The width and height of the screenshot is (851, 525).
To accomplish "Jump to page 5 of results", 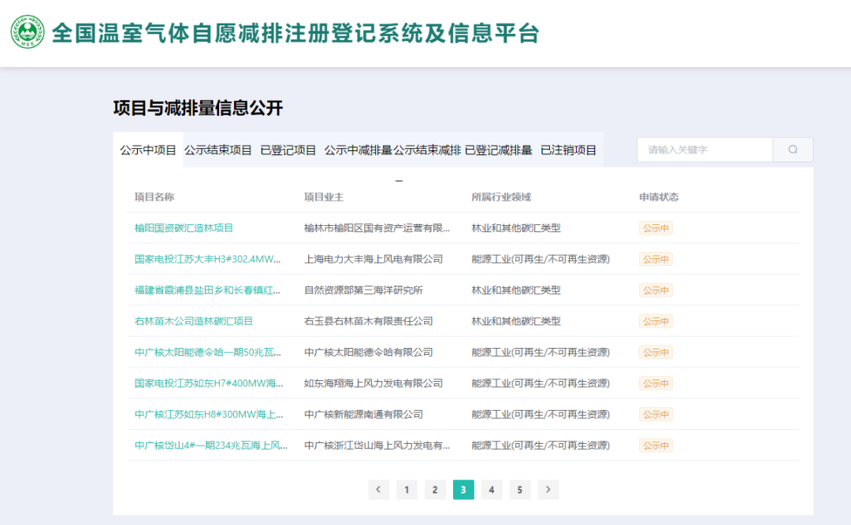I will [x=519, y=490].
